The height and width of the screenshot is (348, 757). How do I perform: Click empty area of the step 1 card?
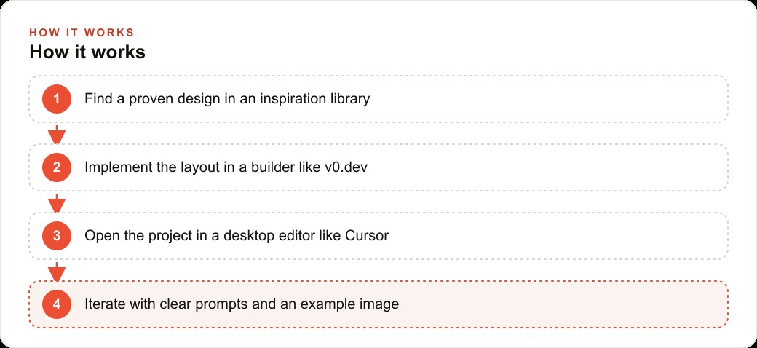pyautogui.click(x=545, y=99)
